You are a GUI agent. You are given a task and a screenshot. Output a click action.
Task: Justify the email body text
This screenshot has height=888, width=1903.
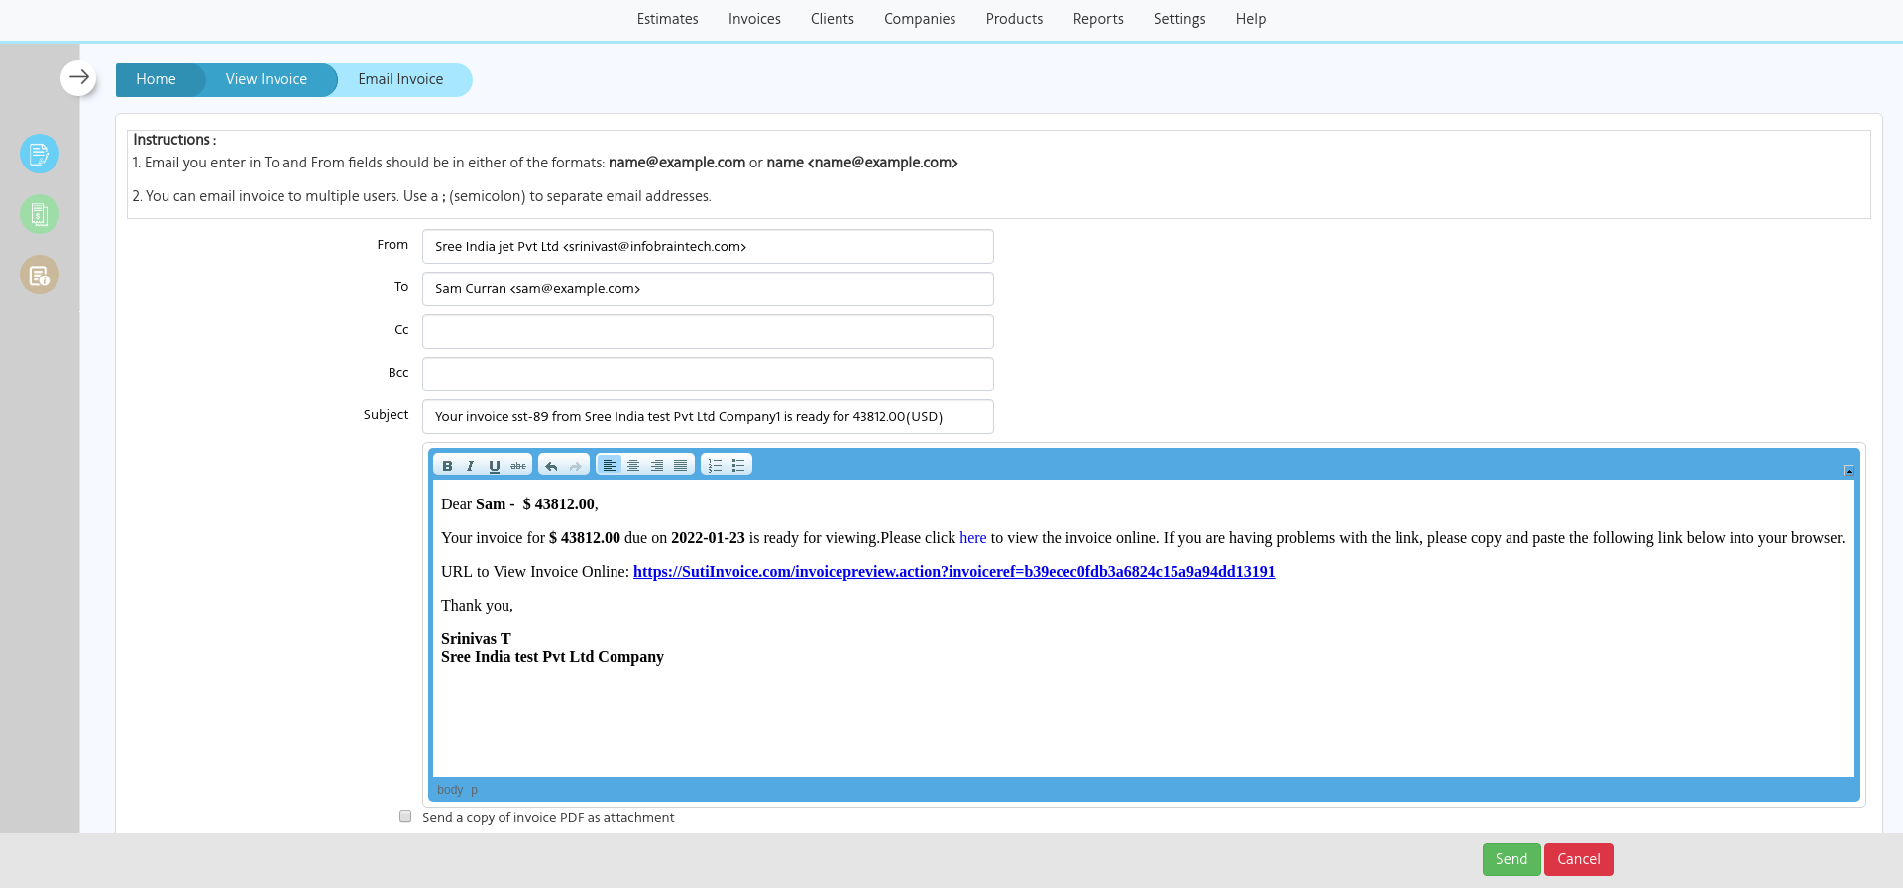(x=681, y=466)
